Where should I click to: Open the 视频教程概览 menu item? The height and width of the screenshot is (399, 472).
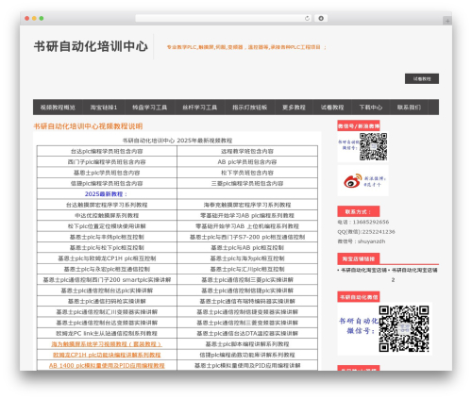pyautogui.click(x=58, y=108)
